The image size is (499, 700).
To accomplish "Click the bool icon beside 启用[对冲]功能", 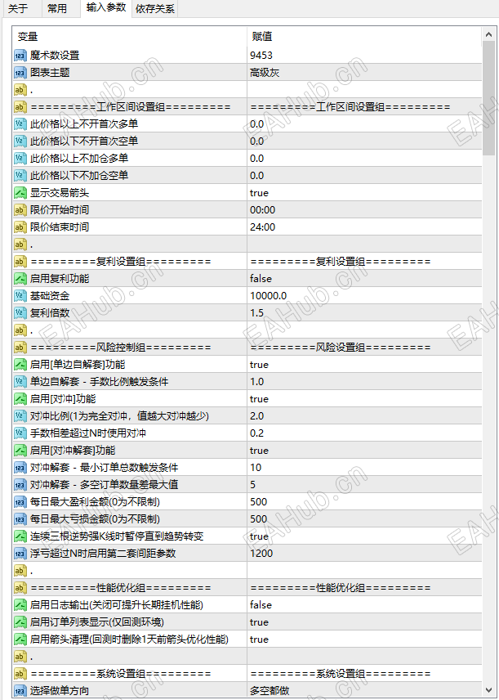I will point(20,399).
